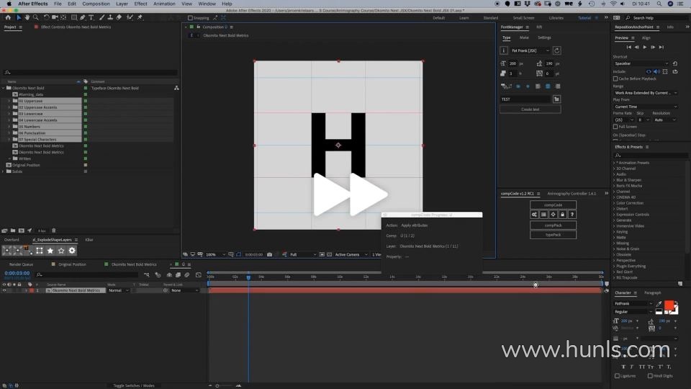Select the Pen tool
The height and width of the screenshot is (389, 691).
83,17
